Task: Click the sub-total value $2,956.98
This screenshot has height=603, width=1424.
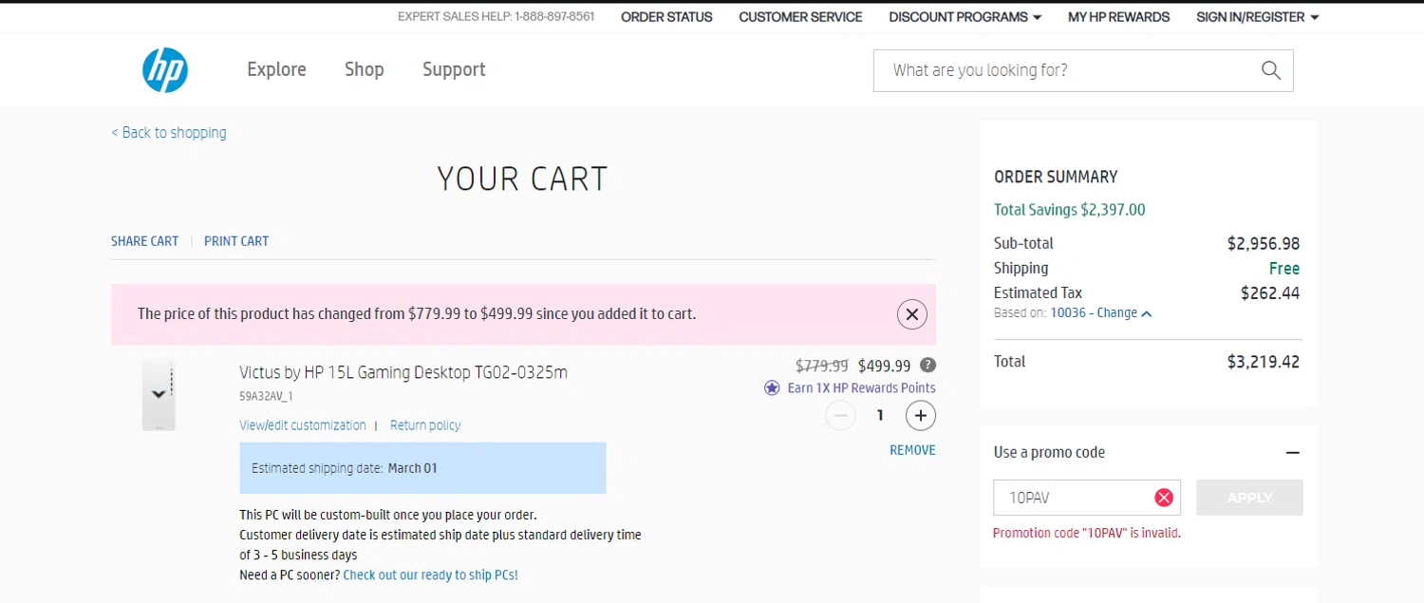Action: (x=1263, y=244)
